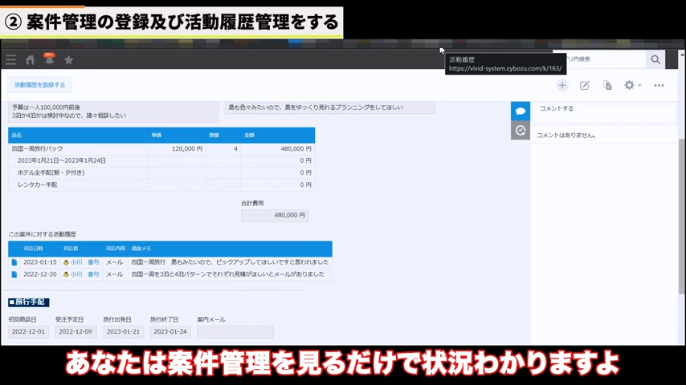Duplicate the record using copy icon

607,85
